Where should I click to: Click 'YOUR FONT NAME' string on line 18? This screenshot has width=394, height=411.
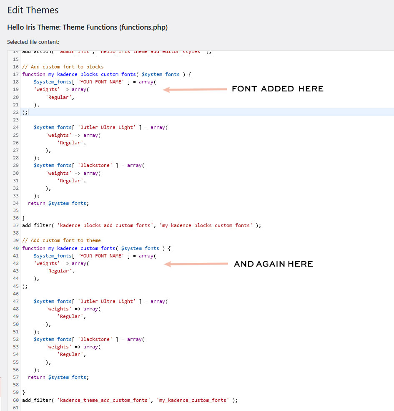101,82
